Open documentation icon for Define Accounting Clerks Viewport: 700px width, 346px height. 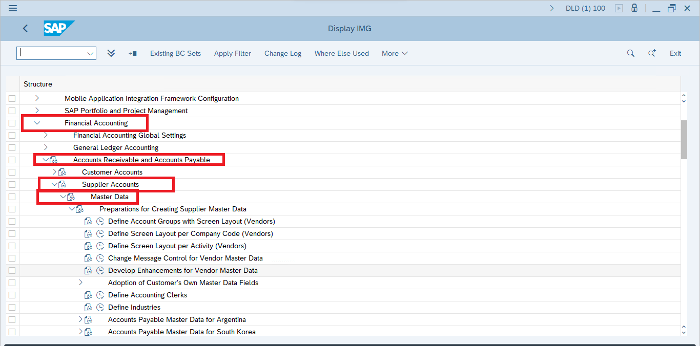pos(88,295)
